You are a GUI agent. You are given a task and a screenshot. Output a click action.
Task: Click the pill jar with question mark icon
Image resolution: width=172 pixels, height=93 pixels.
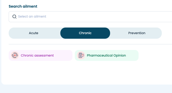tap(81, 55)
